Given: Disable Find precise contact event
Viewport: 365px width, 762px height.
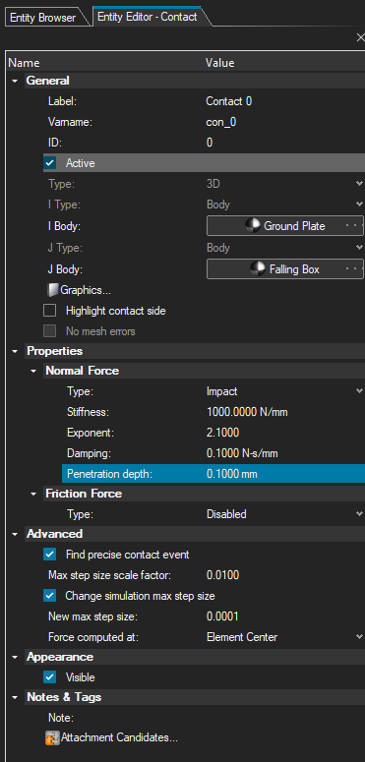Looking at the screenshot, I should pyautogui.click(x=49, y=555).
